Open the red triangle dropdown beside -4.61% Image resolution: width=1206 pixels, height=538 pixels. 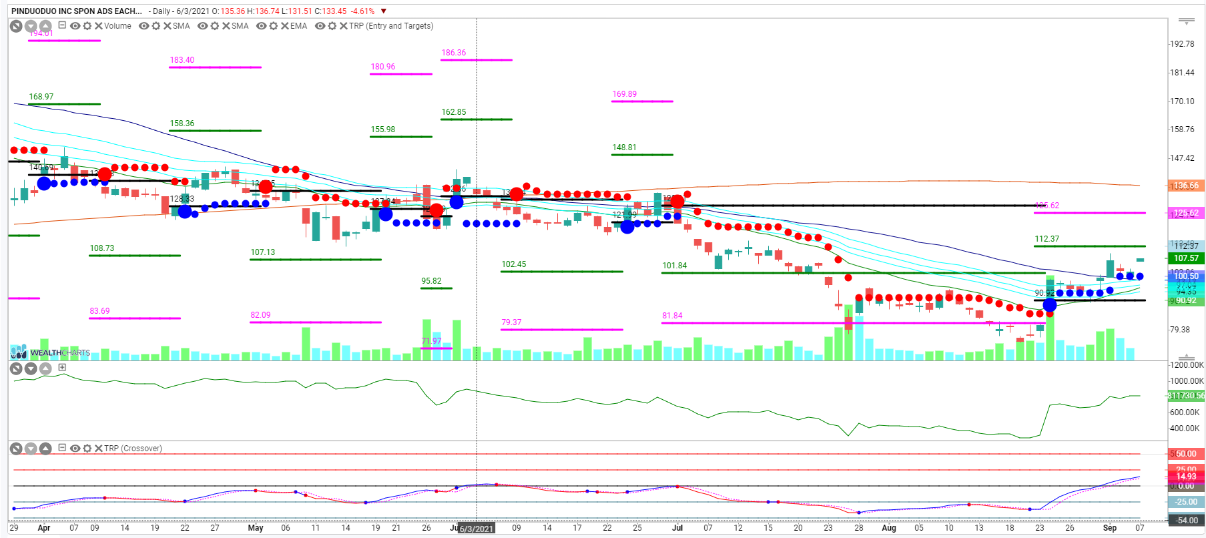tap(383, 11)
